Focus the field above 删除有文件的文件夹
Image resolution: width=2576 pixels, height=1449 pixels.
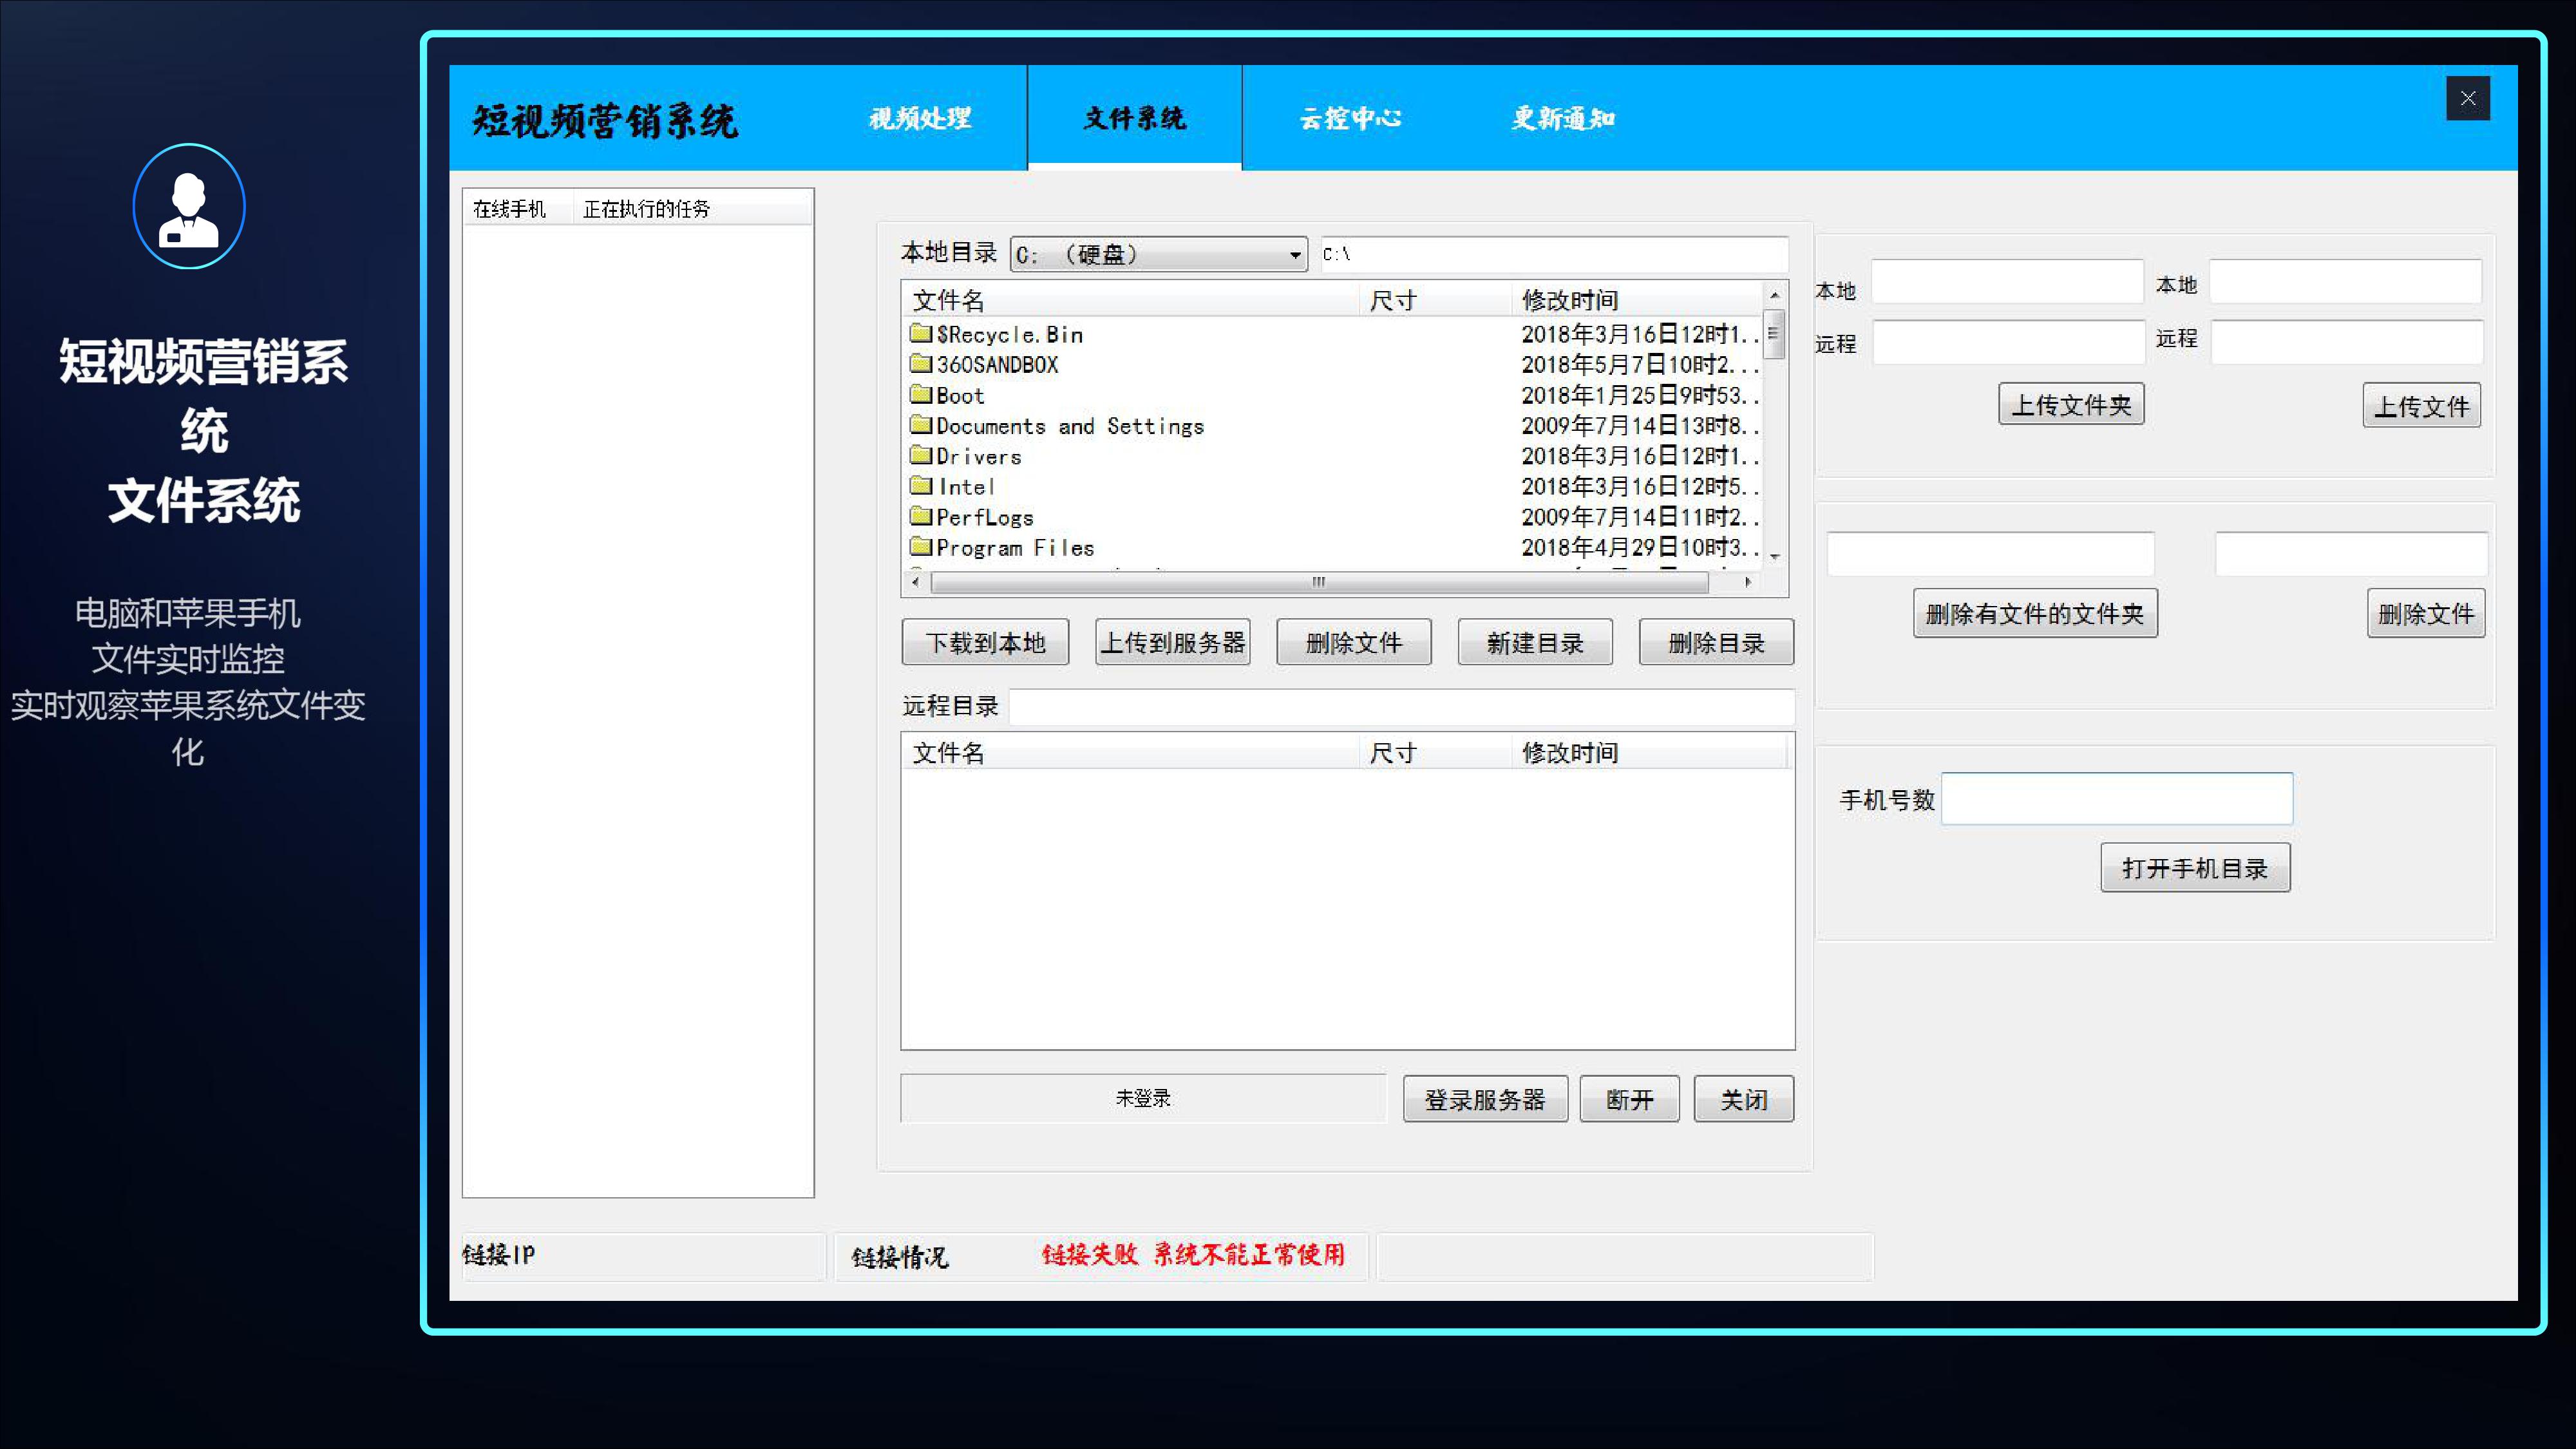click(1990, 554)
